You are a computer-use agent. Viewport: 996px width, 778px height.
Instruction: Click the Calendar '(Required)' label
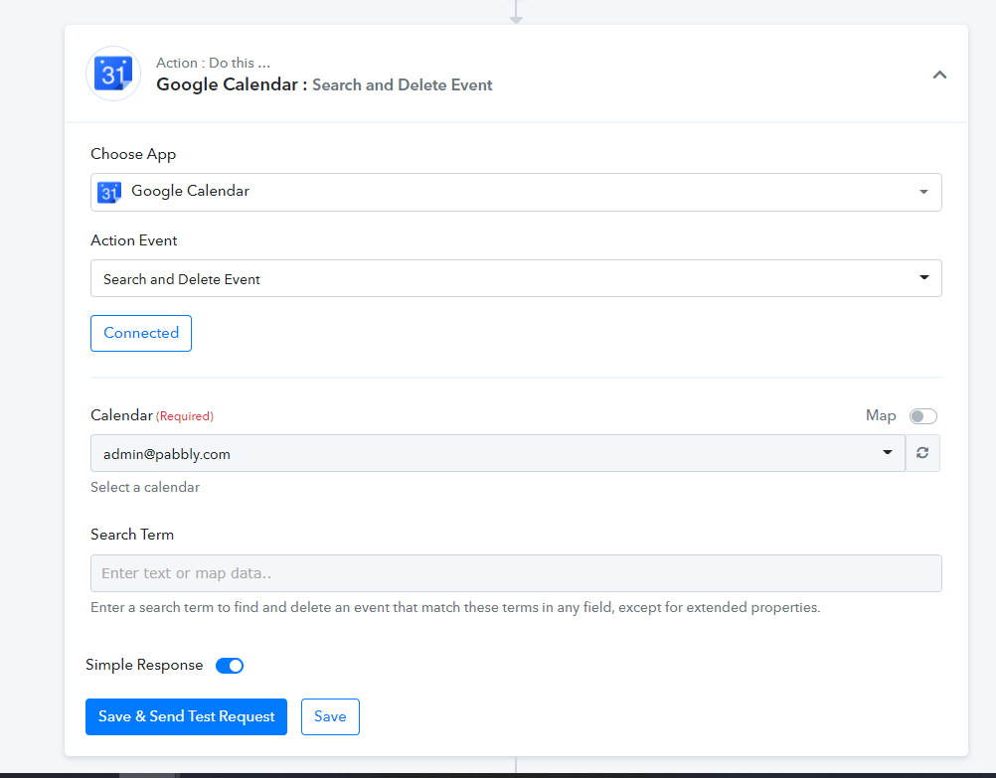click(185, 416)
